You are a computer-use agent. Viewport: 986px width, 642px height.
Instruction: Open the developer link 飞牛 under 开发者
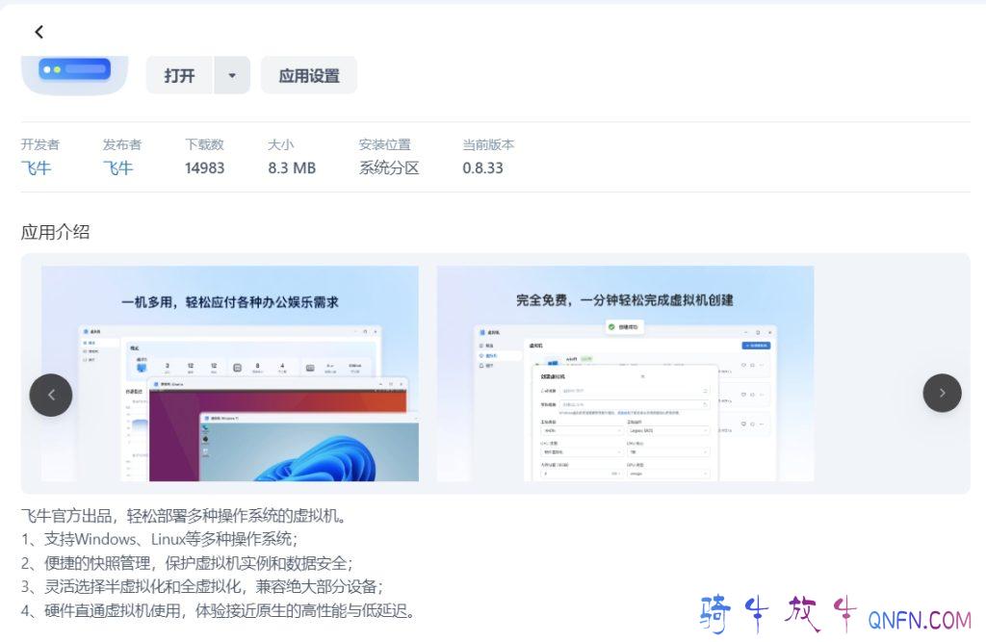click(x=37, y=167)
